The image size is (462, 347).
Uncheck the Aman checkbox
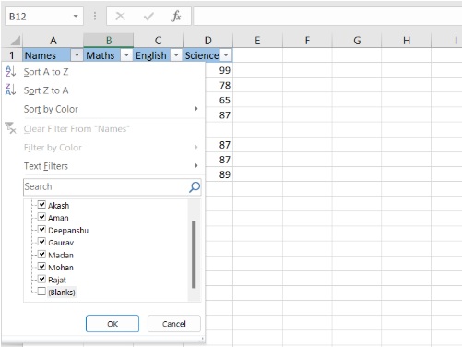pyautogui.click(x=41, y=217)
